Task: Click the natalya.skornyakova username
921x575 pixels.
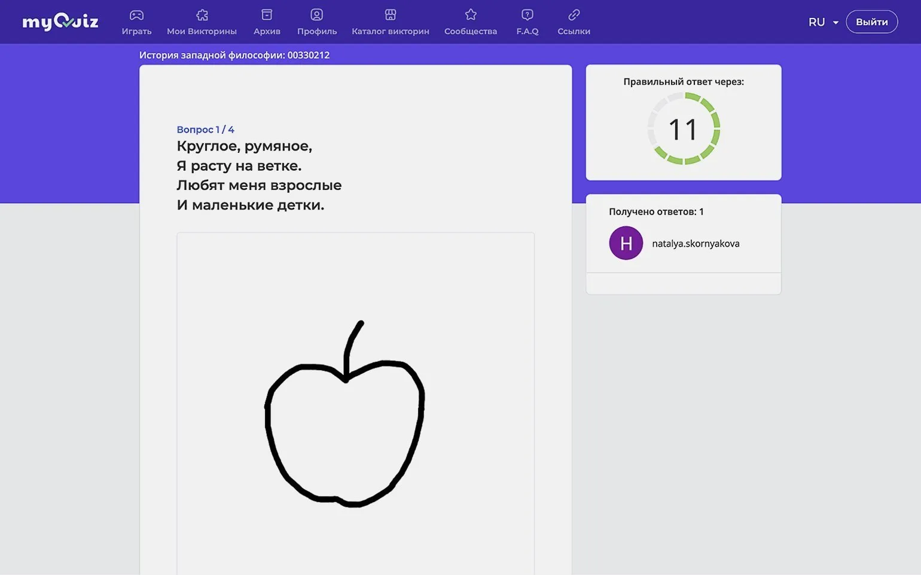Action: click(x=696, y=244)
